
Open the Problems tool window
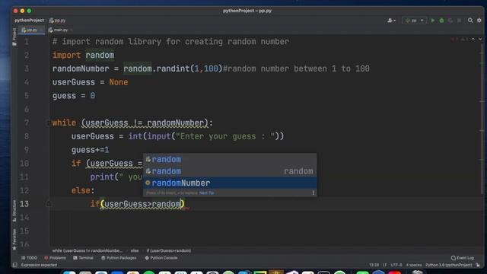(55, 258)
